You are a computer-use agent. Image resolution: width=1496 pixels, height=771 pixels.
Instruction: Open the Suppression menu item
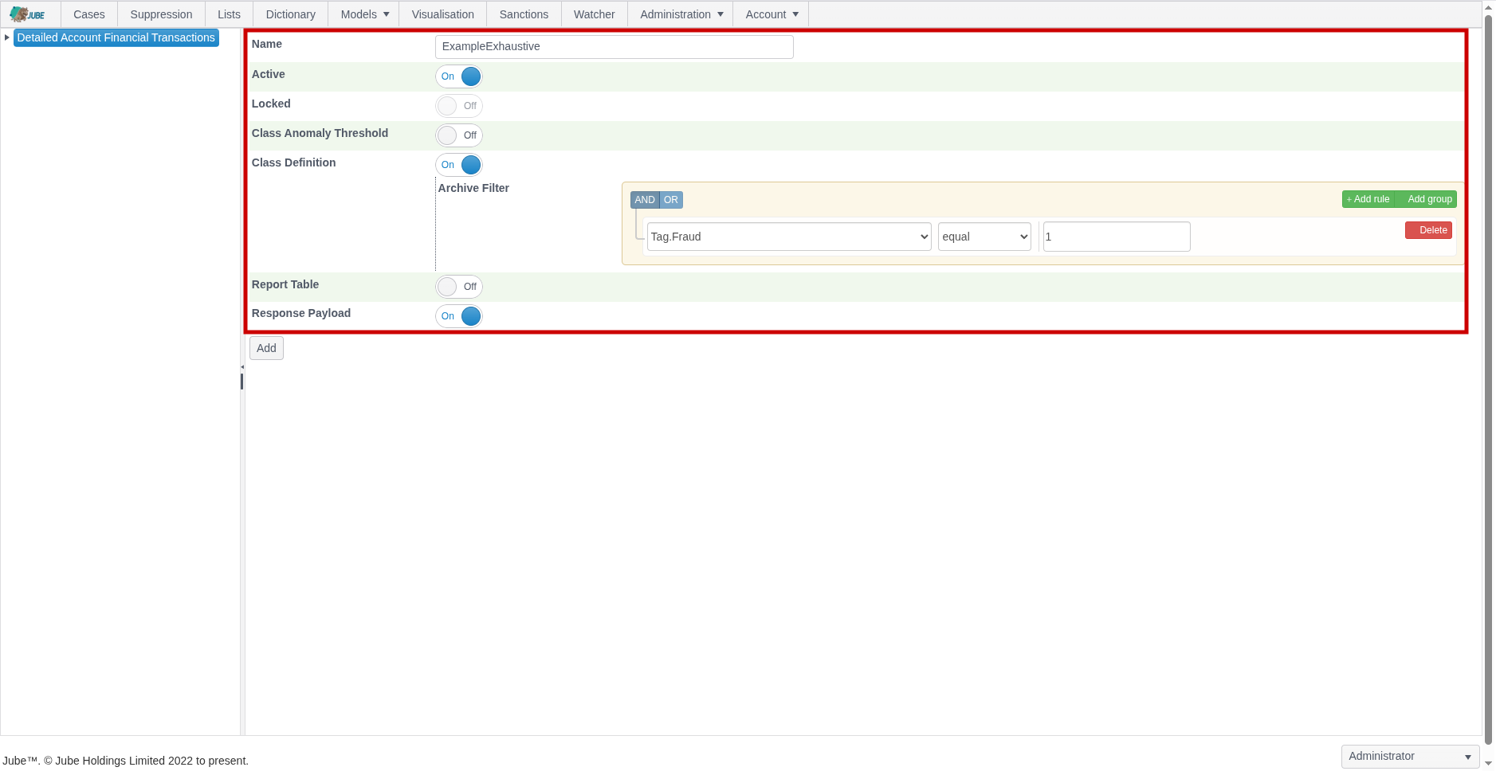point(161,14)
